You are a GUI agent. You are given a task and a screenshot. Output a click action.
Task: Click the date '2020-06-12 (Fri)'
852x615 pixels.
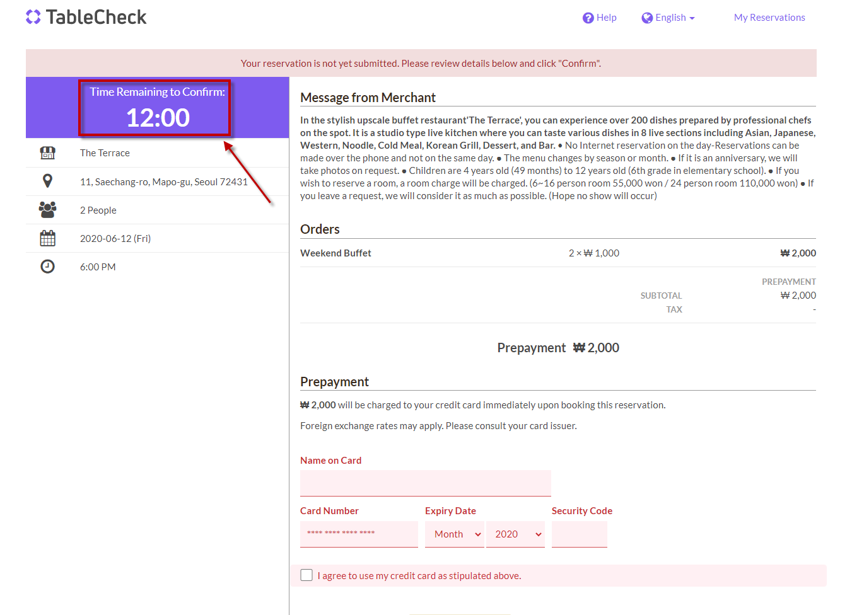pyautogui.click(x=115, y=239)
